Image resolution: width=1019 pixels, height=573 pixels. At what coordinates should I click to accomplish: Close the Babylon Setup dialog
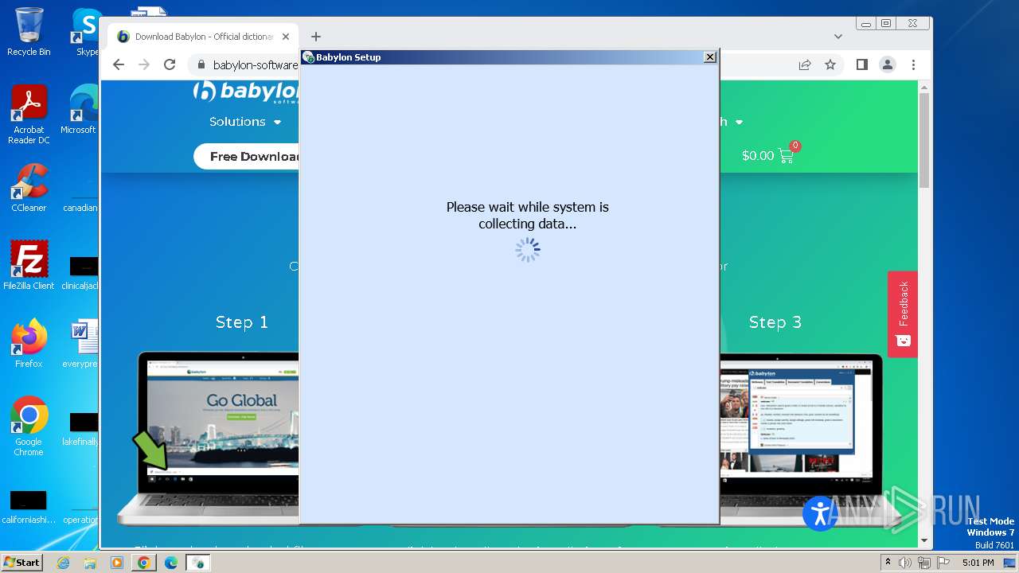[x=710, y=57]
